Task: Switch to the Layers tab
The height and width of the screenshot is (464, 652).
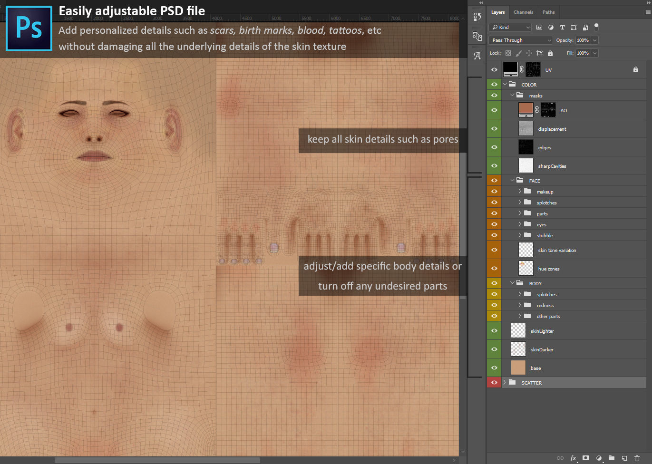Action: pyautogui.click(x=498, y=12)
